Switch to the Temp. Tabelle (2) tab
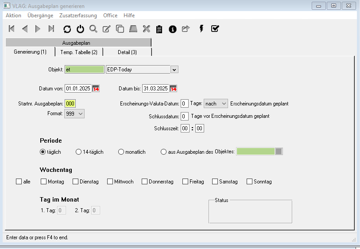360x249 pixels. pos(79,52)
